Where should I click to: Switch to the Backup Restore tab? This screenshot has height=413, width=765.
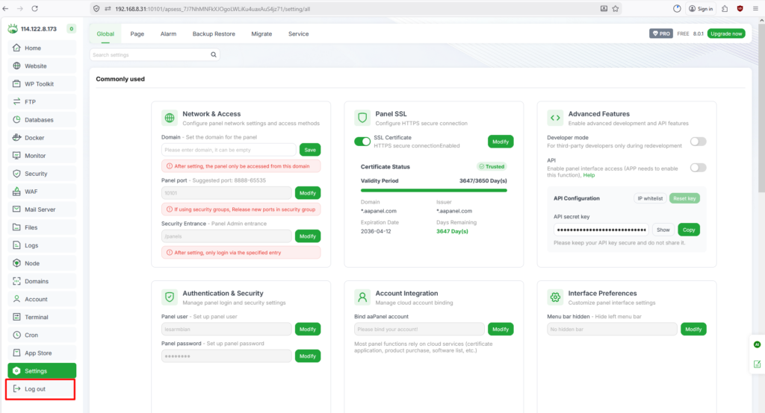(214, 34)
